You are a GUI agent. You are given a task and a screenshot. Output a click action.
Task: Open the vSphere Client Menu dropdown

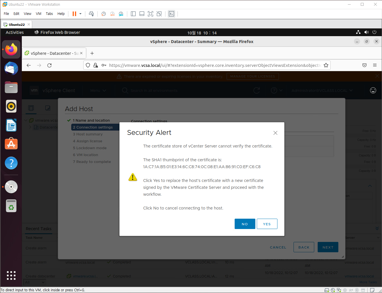point(98,90)
